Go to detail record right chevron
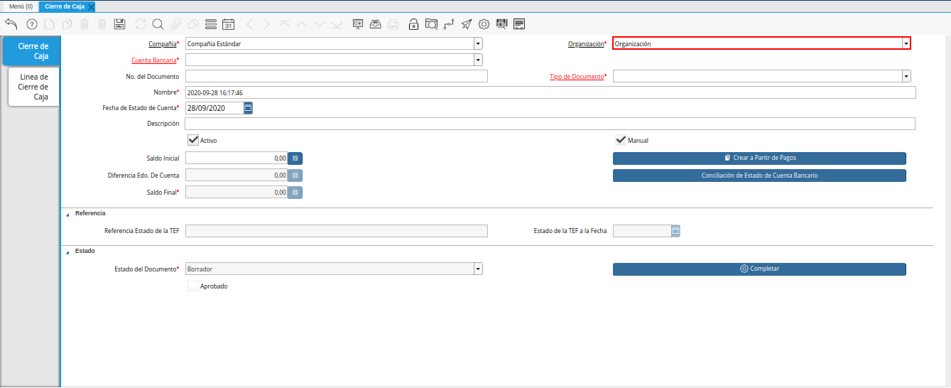This screenshot has height=388, width=951. [266, 24]
